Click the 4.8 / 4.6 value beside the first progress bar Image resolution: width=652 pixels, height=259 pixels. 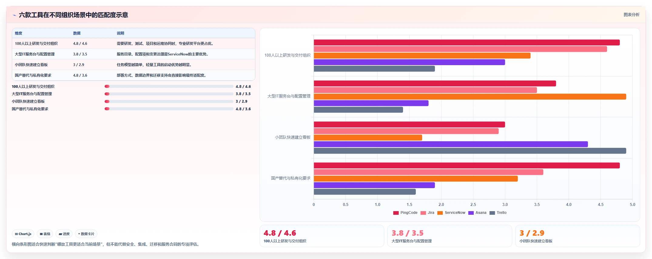coord(243,87)
